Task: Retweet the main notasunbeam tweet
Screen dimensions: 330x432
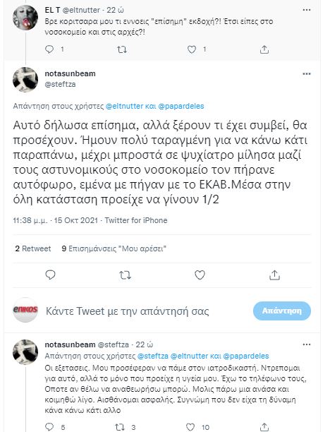Action: pyautogui.click(x=125, y=275)
